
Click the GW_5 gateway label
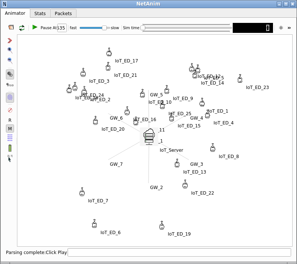(157, 95)
